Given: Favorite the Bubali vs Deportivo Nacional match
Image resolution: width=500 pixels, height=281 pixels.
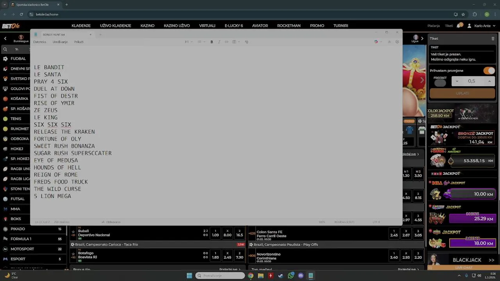Looking at the screenshot, I should pyautogui.click(x=73, y=232).
